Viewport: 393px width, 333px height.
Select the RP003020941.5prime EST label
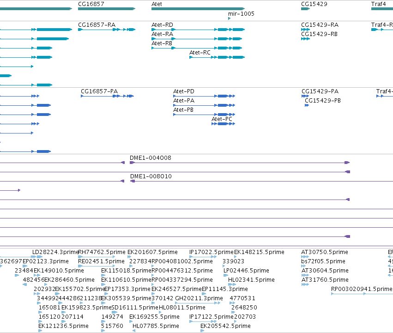click(362, 289)
